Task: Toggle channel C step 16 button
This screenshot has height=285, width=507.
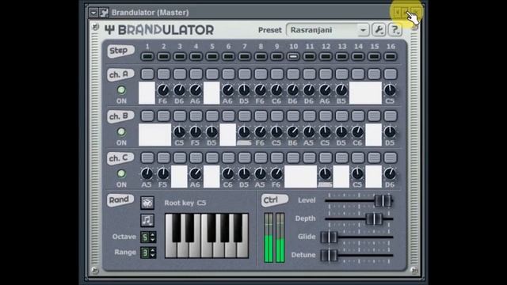Action: 391,158
